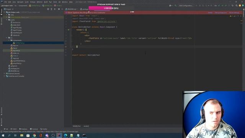245x138 pixels.
Task: Click the File Explorer taskbar icon
Action: (22, 135)
